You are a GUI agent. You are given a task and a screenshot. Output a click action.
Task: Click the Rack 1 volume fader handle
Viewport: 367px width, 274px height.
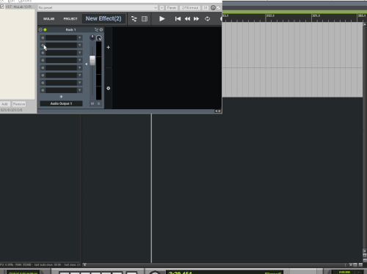click(92, 61)
